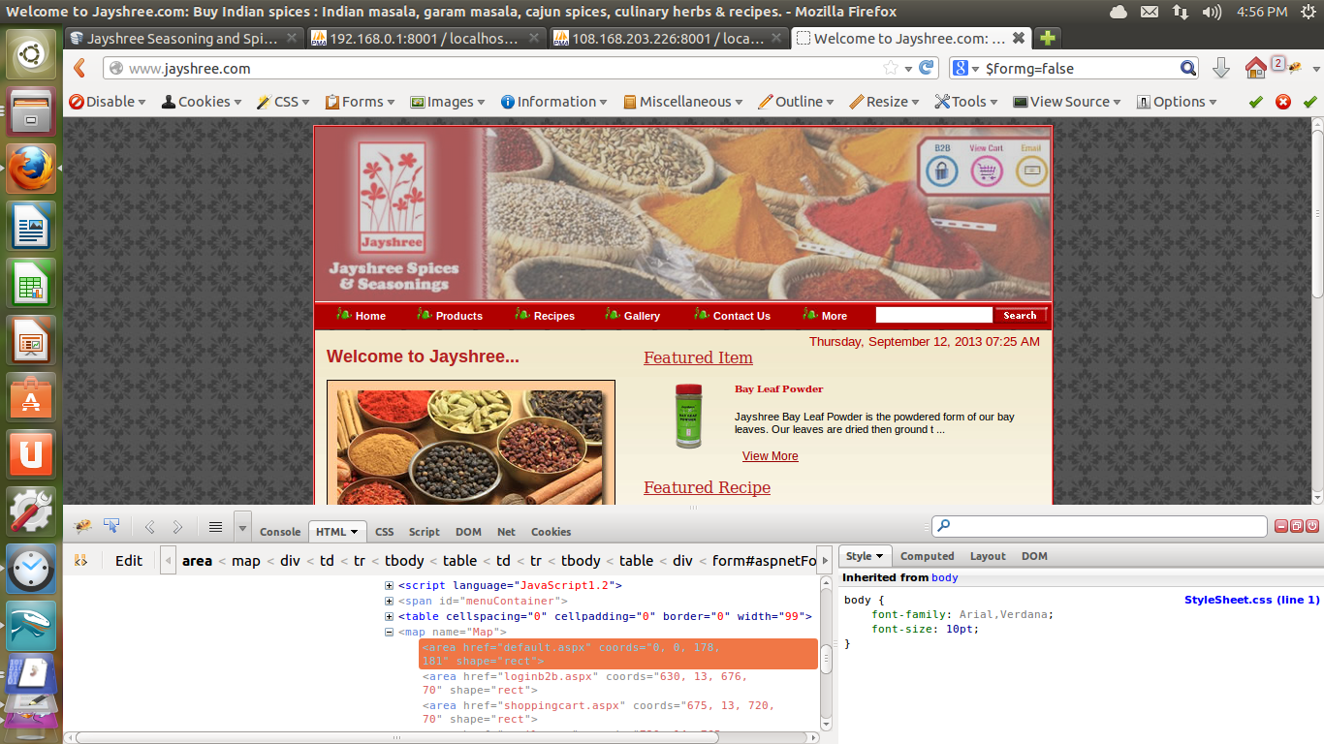Go back with the orange browser arrow
1324x744 pixels.
coord(80,68)
